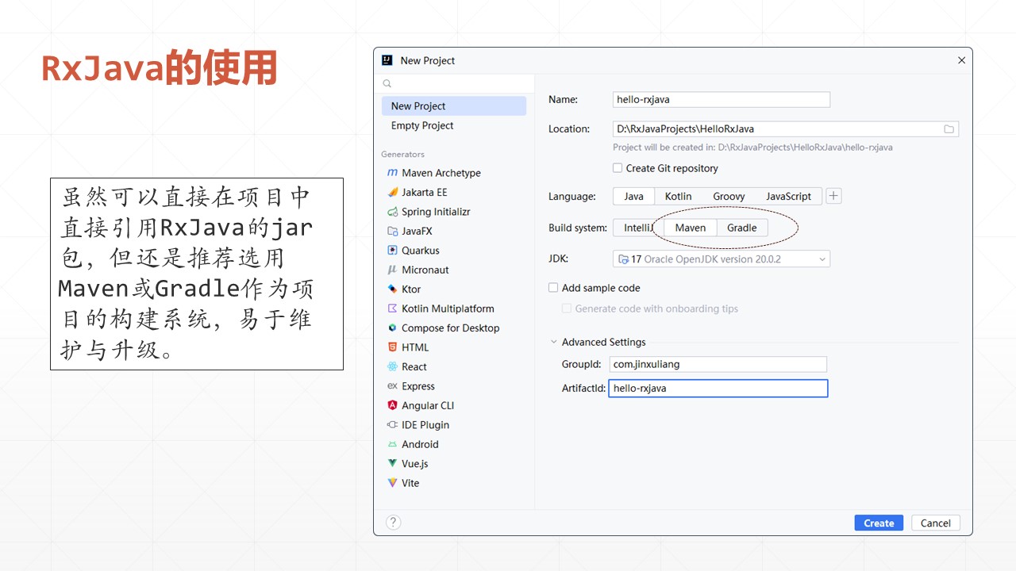Open the JDK version dropdown

point(722,259)
